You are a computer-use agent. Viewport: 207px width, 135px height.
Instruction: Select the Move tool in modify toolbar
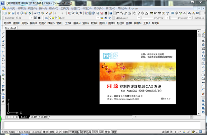(203, 52)
